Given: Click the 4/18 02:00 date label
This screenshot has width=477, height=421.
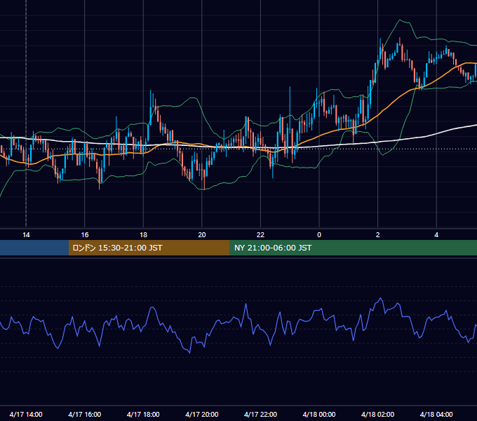Looking at the screenshot, I should (x=378, y=414).
